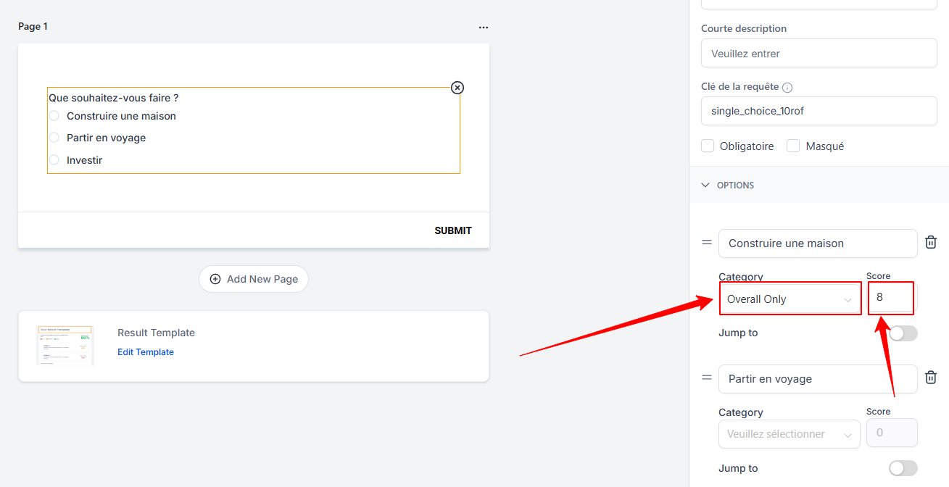Click the Result Template thumbnail
This screenshot has height=487, width=949.
click(65, 345)
